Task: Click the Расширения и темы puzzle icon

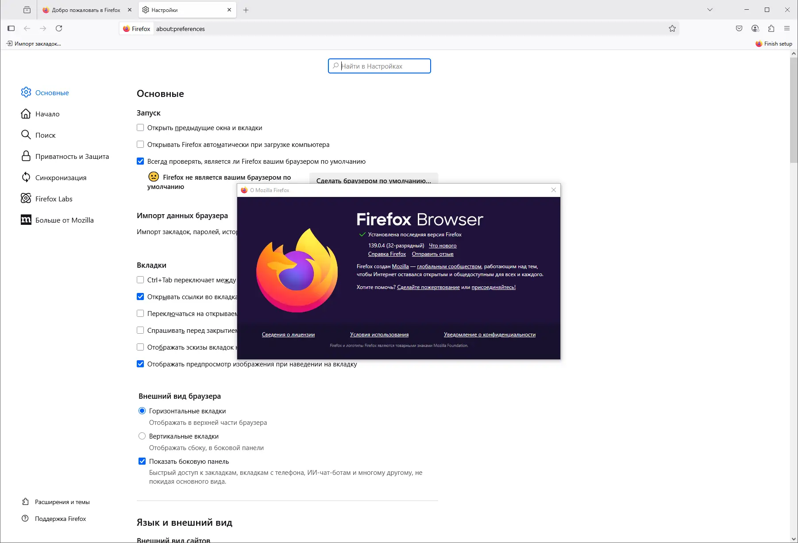Action: [x=25, y=501]
